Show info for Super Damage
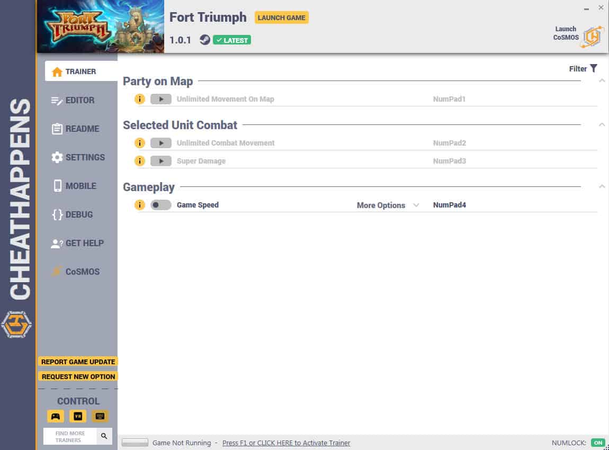This screenshot has width=609, height=450. [139, 161]
